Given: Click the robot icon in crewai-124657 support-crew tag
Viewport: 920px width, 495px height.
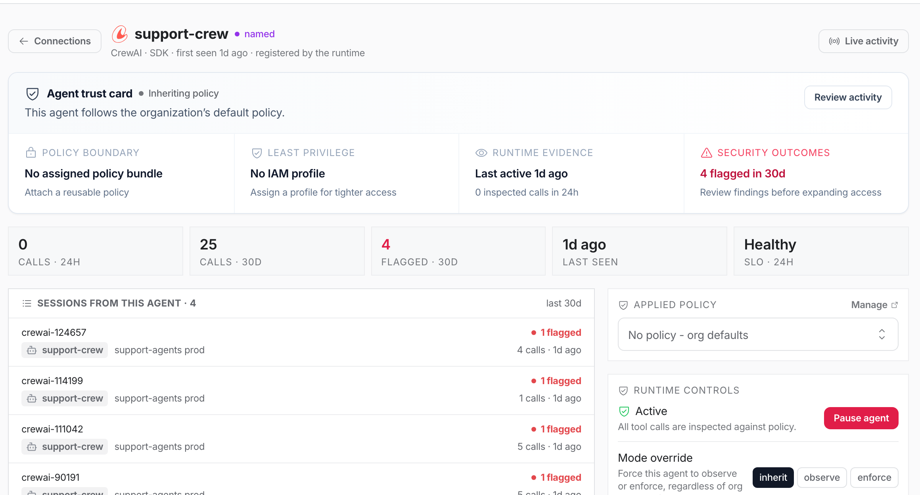Looking at the screenshot, I should [32, 350].
